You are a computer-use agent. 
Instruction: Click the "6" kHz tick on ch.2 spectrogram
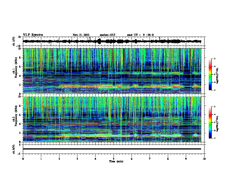(x=20, y=115)
